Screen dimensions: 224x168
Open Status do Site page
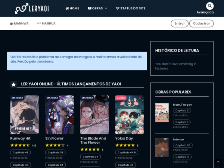tap(130, 8)
